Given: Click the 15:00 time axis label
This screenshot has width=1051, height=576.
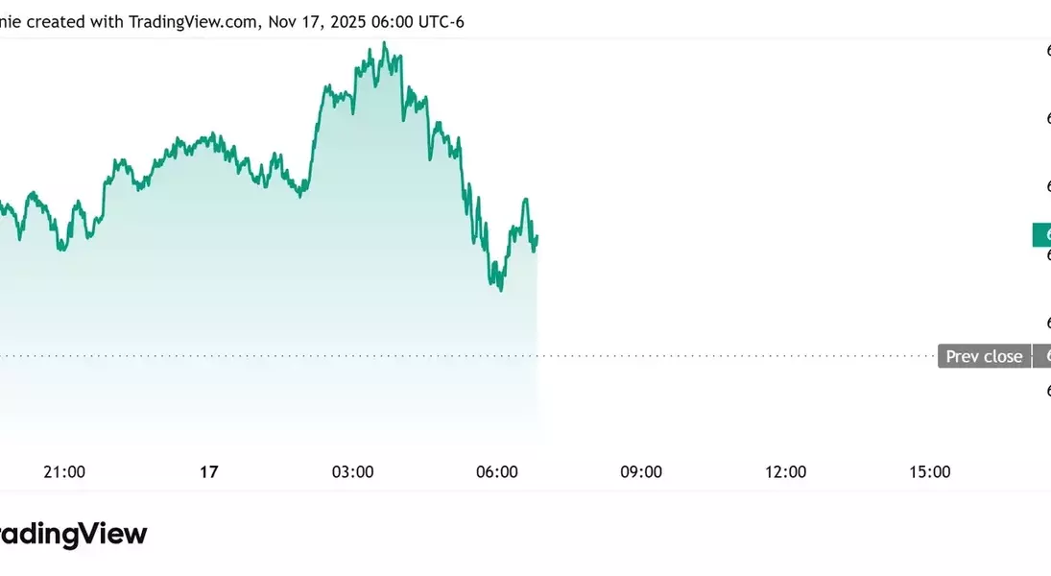Looking at the screenshot, I should 929,471.
